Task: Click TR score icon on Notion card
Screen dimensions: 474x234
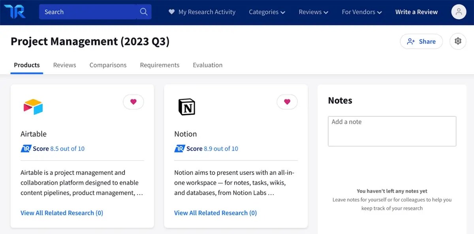Action: pos(179,149)
